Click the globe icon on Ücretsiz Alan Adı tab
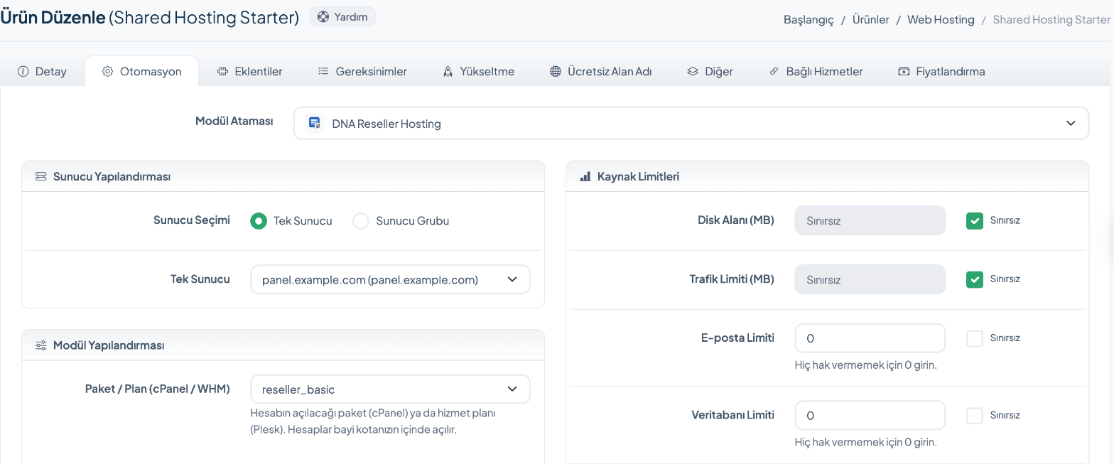 coord(556,71)
